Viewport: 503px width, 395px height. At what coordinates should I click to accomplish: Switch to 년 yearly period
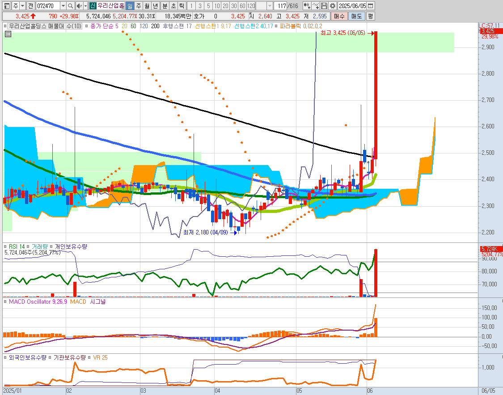pyautogui.click(x=155, y=6)
